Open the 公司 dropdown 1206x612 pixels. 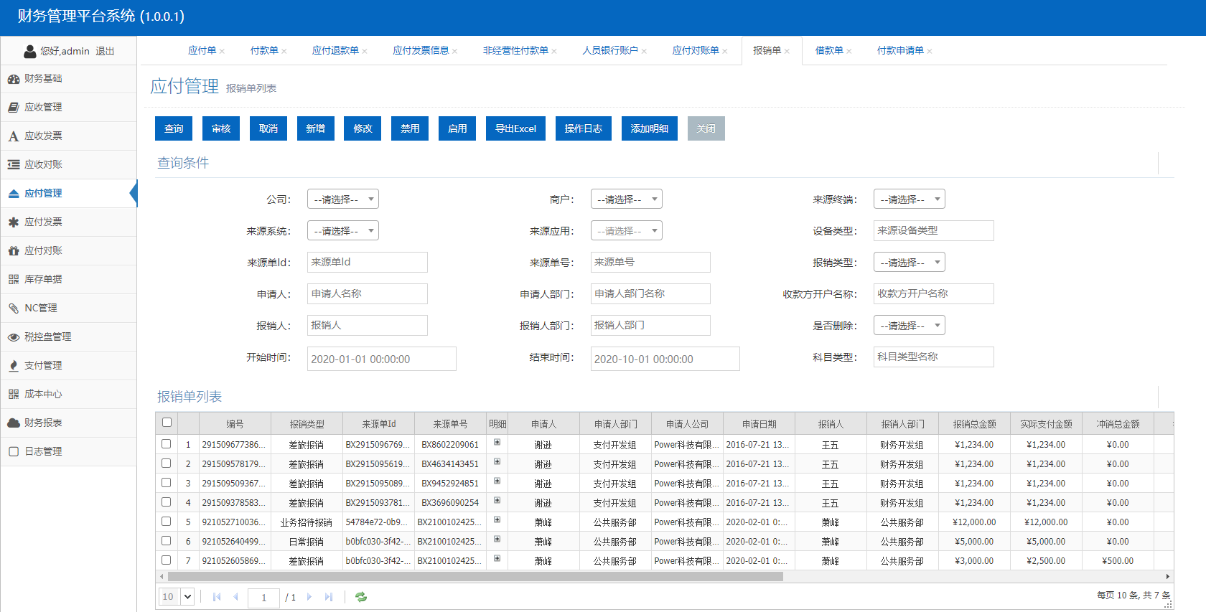(x=342, y=199)
